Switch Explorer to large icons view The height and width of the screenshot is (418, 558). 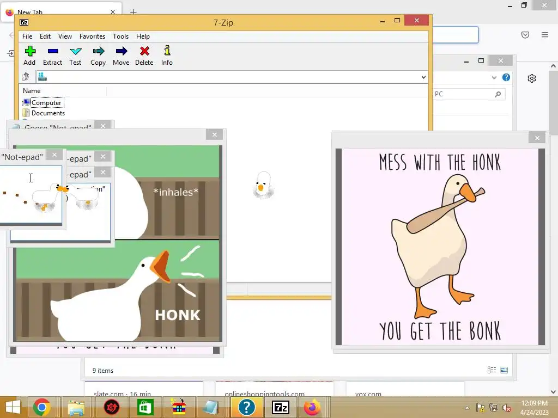(x=504, y=370)
